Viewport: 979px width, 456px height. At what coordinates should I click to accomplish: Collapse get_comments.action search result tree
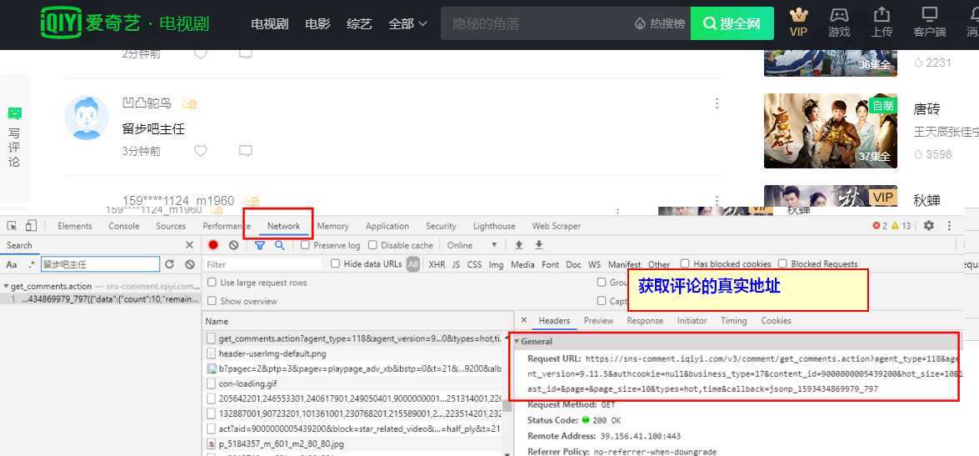point(6,286)
